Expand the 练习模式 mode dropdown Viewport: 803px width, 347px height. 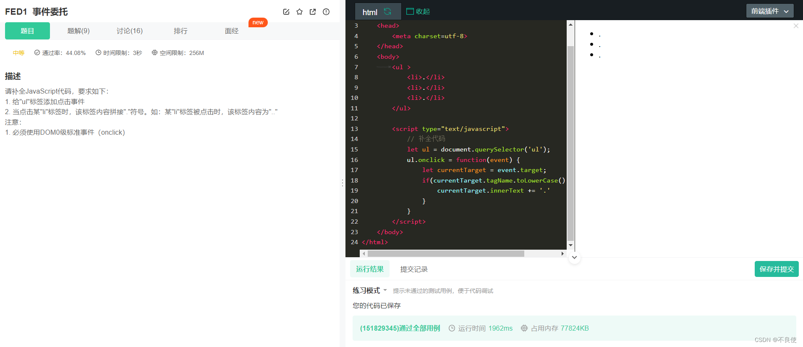point(385,290)
